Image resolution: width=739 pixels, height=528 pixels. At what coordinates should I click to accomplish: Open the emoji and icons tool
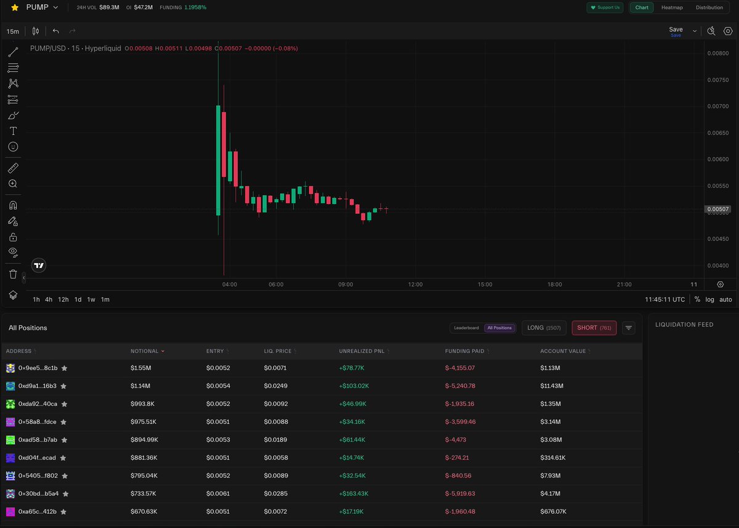(x=13, y=147)
